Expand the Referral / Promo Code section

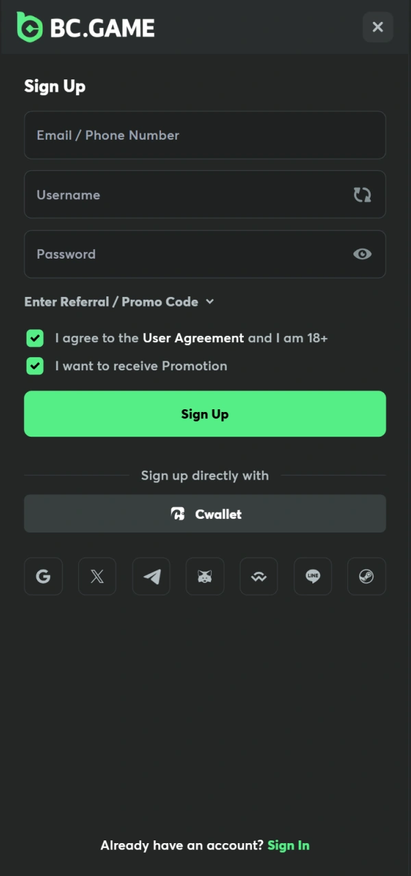110,302
